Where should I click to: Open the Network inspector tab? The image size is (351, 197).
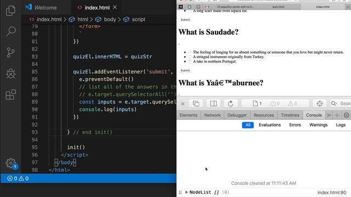pyautogui.click(x=212, y=115)
